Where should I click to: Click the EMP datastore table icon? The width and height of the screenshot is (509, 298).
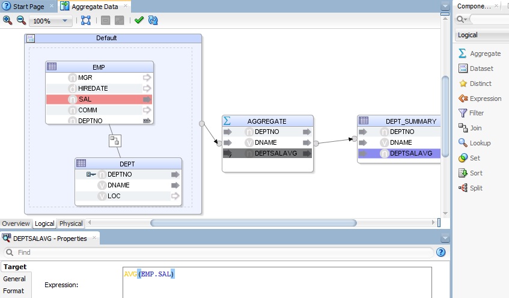(52, 67)
